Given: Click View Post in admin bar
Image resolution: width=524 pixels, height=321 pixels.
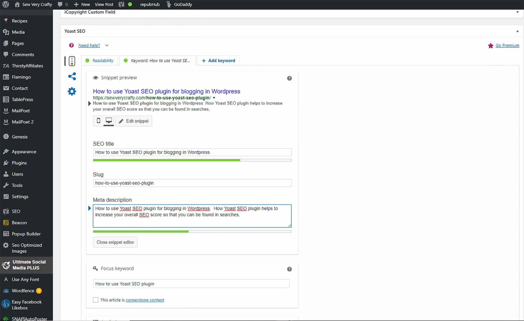Looking at the screenshot, I should 104,4.
